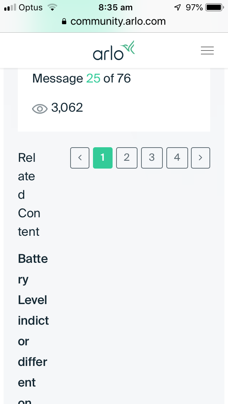
Task: Go to the previous page with the left chevron
Action: point(79,158)
